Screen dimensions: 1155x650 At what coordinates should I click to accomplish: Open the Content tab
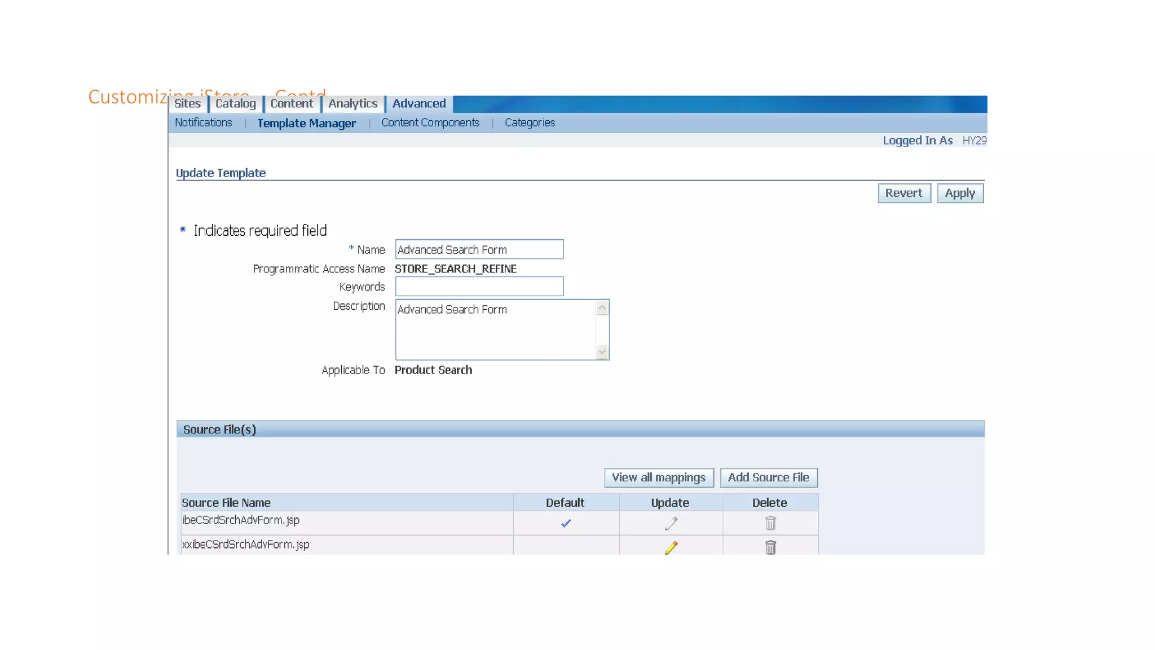(291, 104)
